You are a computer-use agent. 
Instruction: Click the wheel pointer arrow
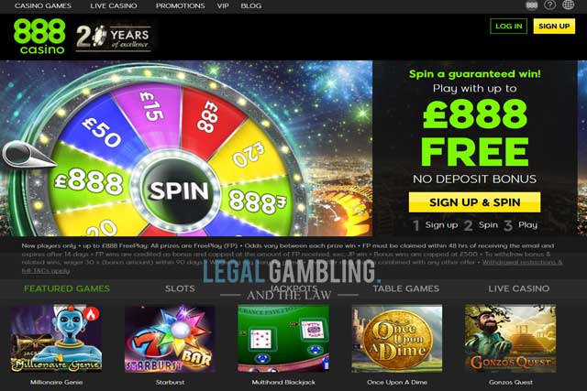point(28,156)
